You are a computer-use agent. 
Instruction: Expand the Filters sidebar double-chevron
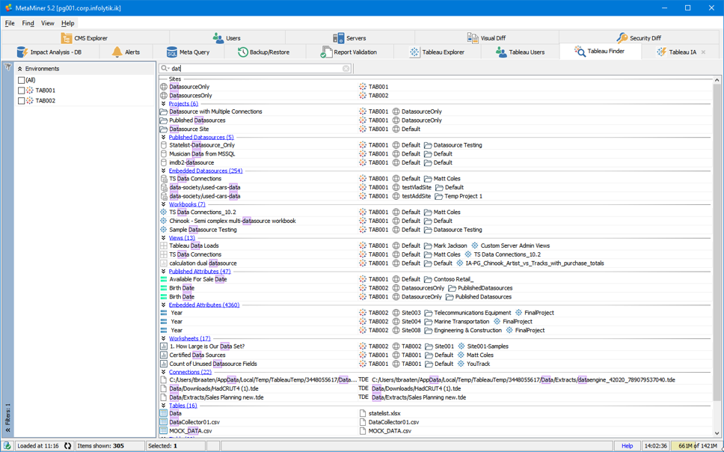(x=7, y=430)
